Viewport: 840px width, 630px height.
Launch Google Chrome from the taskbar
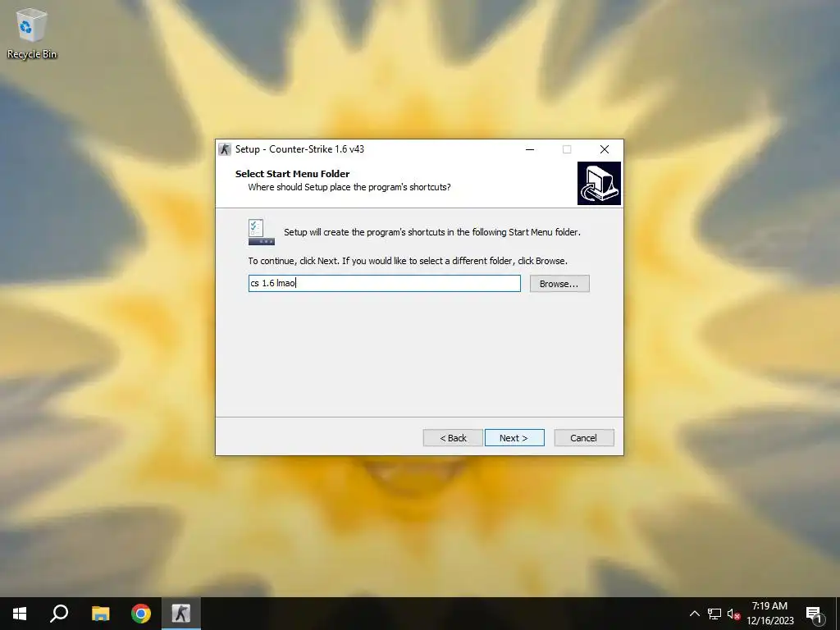tap(141, 614)
